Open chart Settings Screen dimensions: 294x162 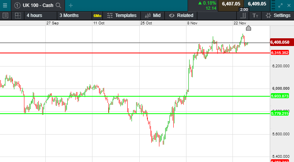coord(278,15)
